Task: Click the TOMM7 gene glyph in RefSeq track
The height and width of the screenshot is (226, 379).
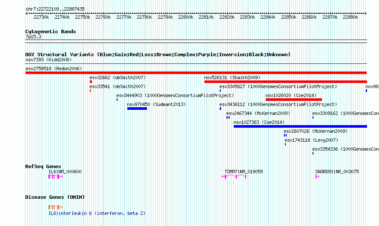Action: [x=234, y=177]
